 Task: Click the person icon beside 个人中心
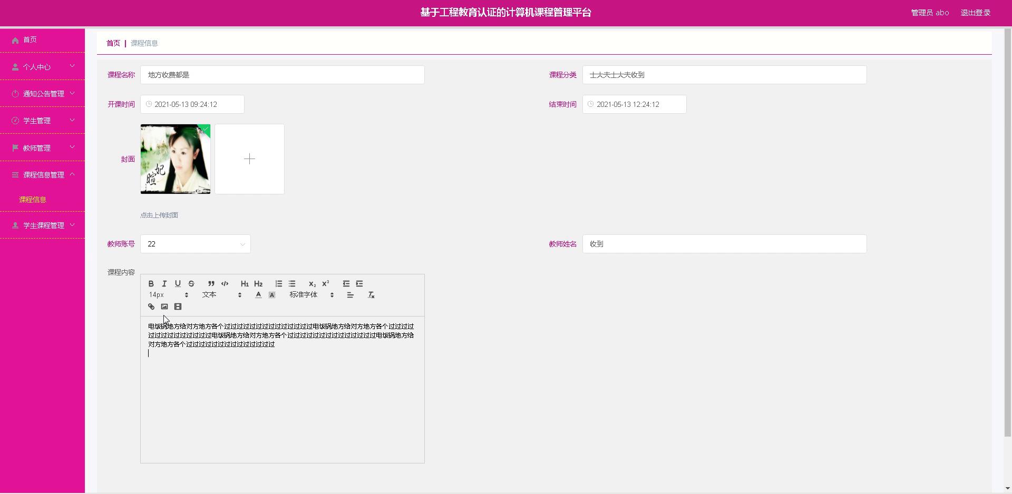click(x=15, y=67)
